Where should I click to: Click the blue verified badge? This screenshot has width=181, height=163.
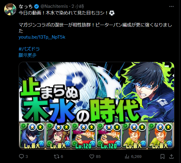tap(36, 7)
